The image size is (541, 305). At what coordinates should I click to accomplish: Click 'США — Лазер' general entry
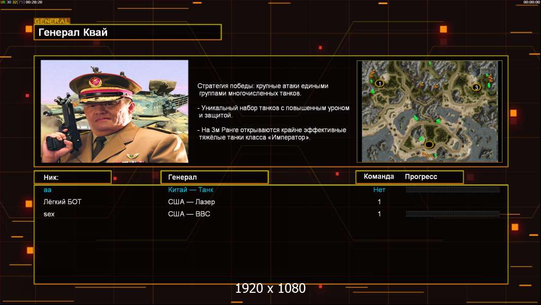(191, 202)
